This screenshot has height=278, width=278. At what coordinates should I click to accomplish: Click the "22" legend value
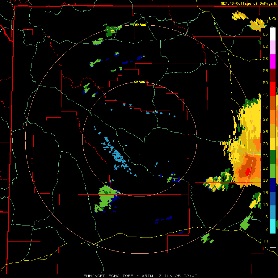pyautogui.click(x=265, y=168)
